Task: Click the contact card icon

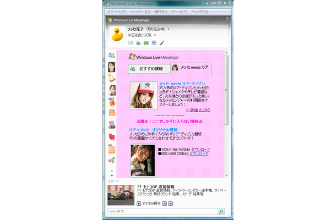Action: pos(154,43)
